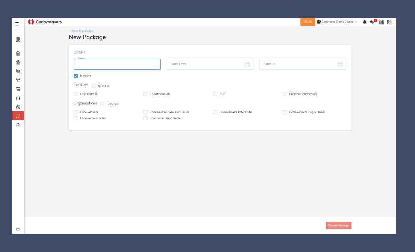415x252 pixels.
Task: Click the person icon in the sidebar
Action: tap(18, 98)
